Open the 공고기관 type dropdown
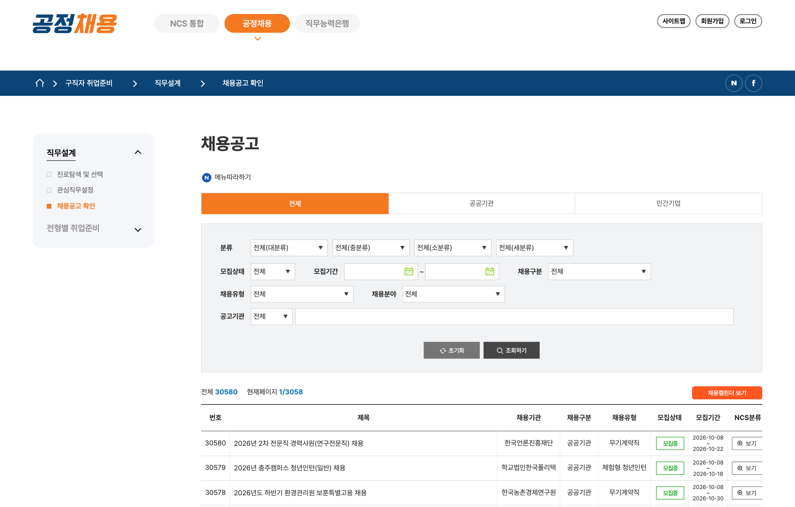 pyautogui.click(x=271, y=316)
